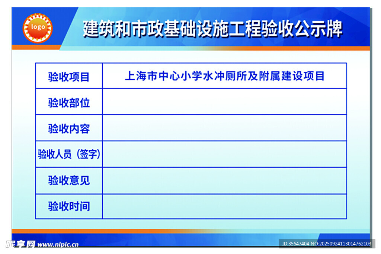This screenshot has width=381, height=254.
Task: Click the blank signature field for 验收人员
Action: click(x=224, y=154)
